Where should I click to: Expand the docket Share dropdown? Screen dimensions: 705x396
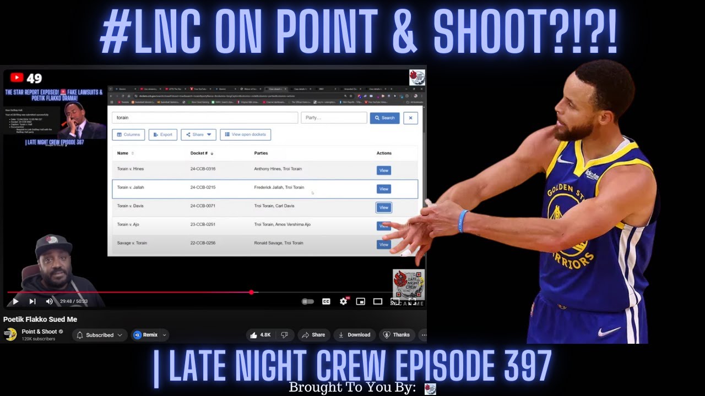(x=198, y=135)
